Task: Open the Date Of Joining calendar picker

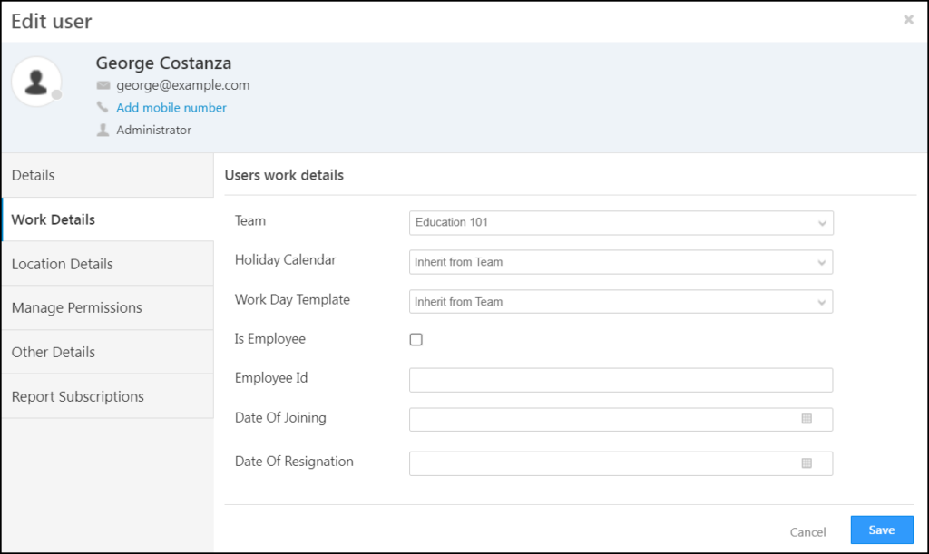Action: coord(807,419)
